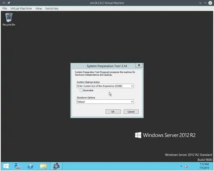Open the Shutdown Options dropdown
This screenshot has width=214, height=171.
coord(105,102)
